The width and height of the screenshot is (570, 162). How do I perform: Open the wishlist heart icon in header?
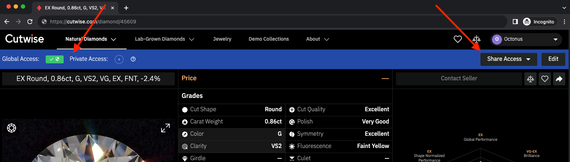pos(457,39)
